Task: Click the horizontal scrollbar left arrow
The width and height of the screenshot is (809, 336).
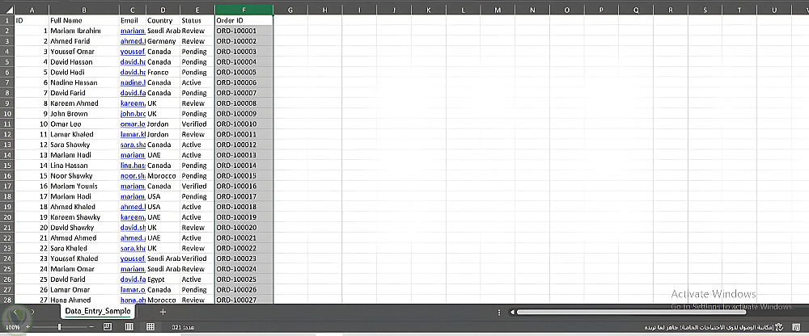Action: 512,312
